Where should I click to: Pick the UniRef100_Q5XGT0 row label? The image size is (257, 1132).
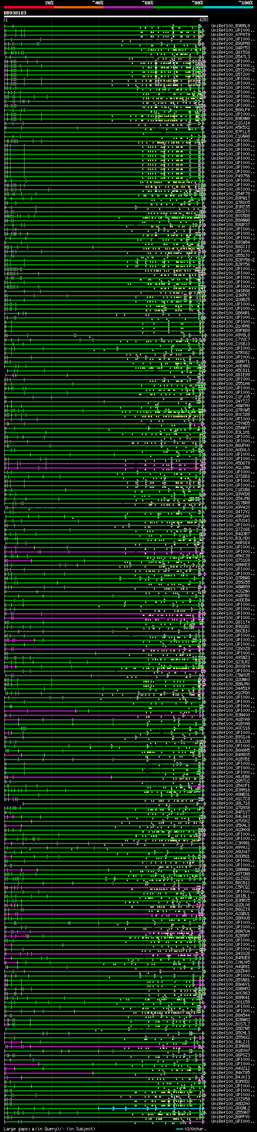point(230,211)
